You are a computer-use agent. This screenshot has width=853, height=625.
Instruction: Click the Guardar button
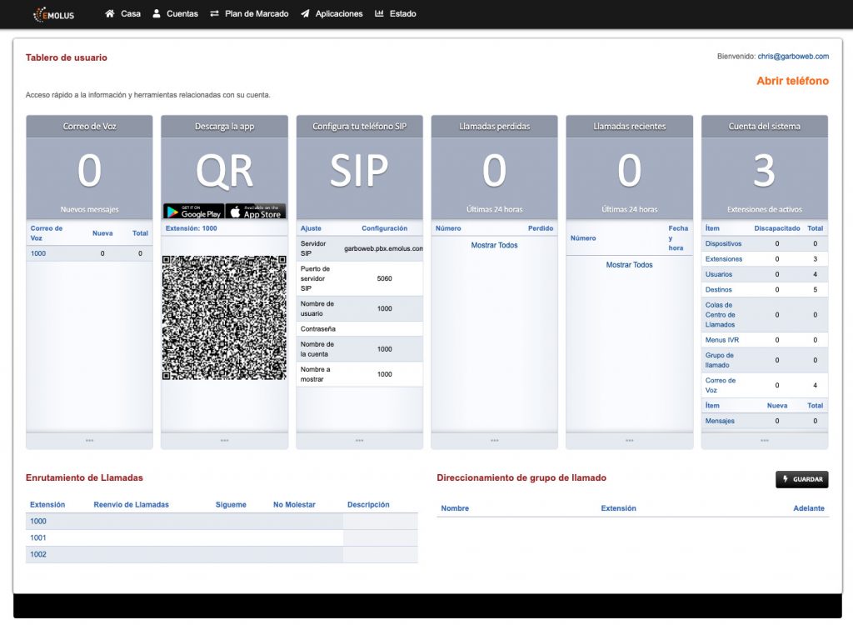(x=802, y=479)
